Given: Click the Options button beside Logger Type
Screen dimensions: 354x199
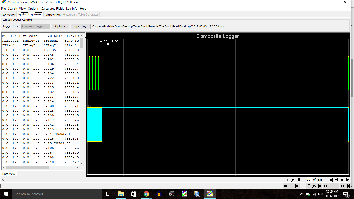Looking at the screenshot, I should coord(60,26).
